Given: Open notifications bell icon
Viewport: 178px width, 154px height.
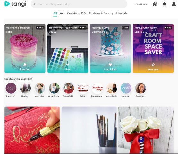Looking at the screenshot, I should (x=165, y=4).
